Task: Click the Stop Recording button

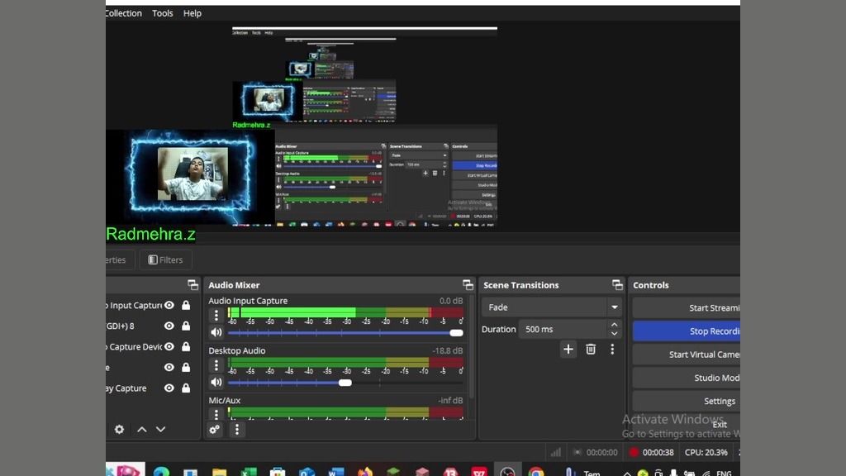Action: [x=687, y=331]
